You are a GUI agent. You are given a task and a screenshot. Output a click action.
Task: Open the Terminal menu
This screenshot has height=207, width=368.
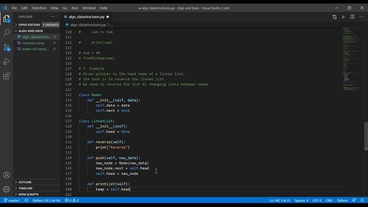[x=89, y=8]
